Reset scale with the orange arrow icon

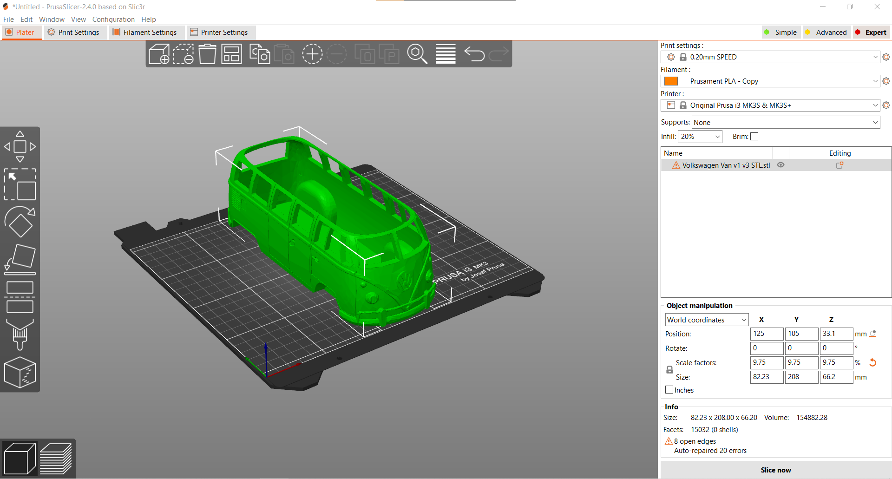pyautogui.click(x=873, y=362)
